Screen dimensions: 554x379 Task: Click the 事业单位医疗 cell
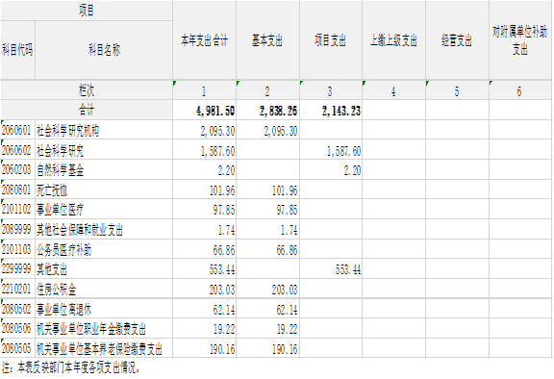[104, 210]
